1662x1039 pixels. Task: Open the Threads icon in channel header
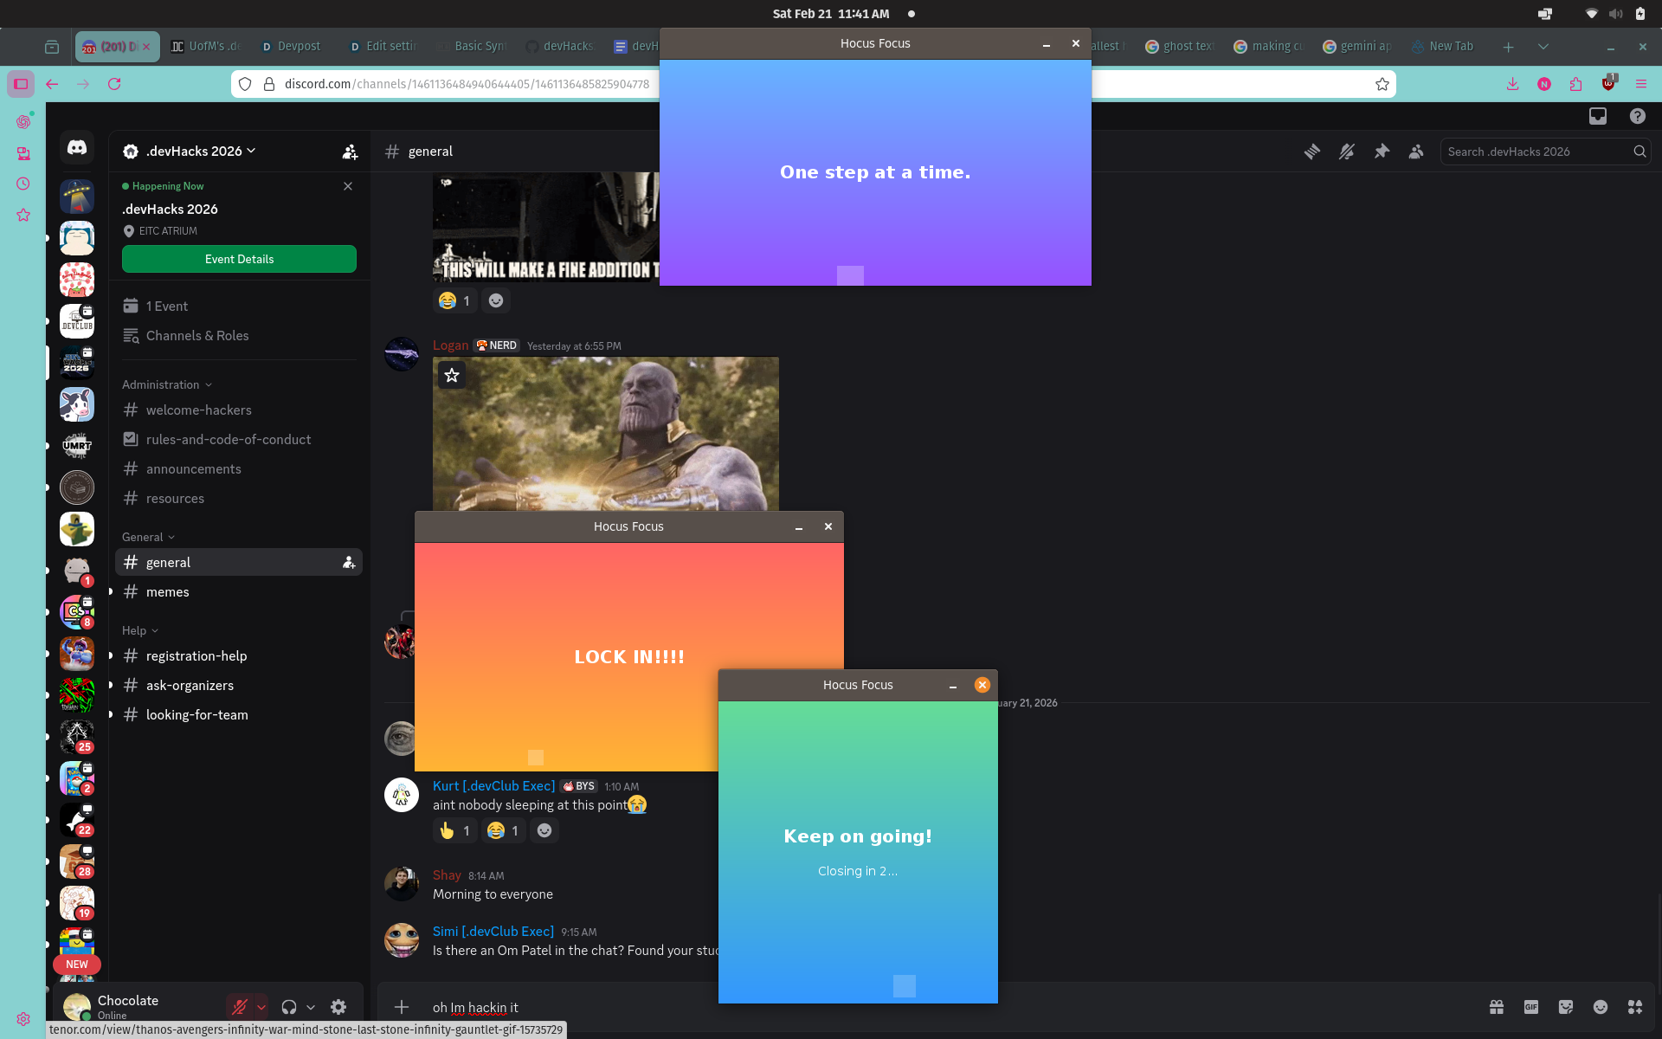(x=1312, y=152)
